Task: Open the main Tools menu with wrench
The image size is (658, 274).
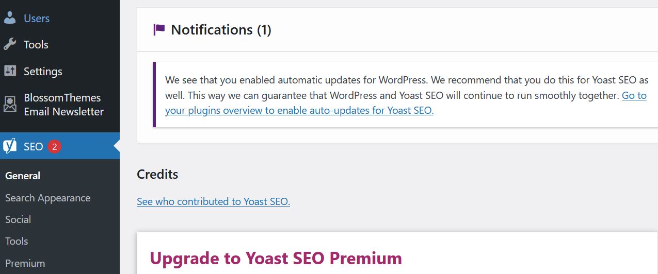Action: [36, 45]
